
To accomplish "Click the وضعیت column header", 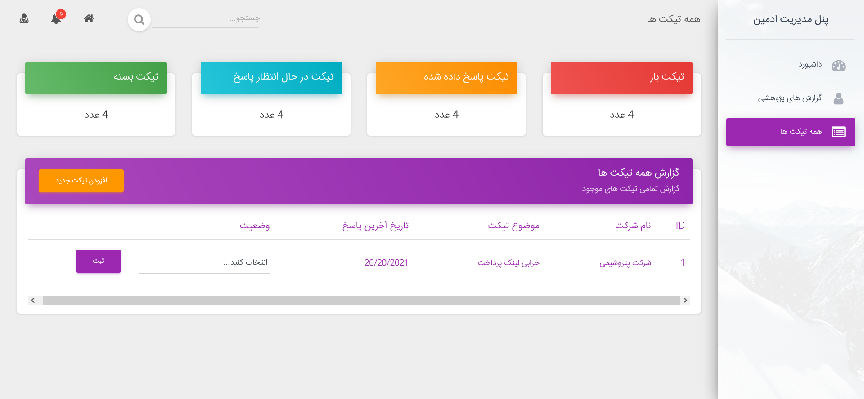I will point(255,226).
